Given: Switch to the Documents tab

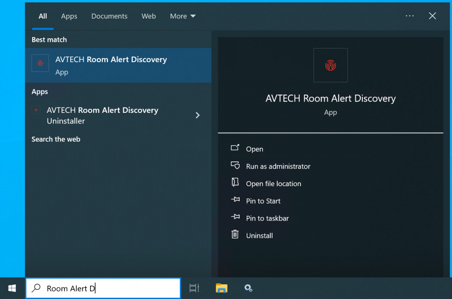Looking at the screenshot, I should pos(109,16).
